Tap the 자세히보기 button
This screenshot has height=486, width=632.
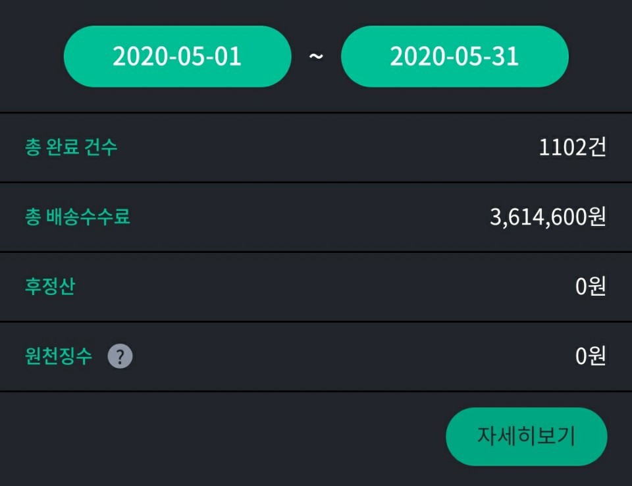(527, 437)
